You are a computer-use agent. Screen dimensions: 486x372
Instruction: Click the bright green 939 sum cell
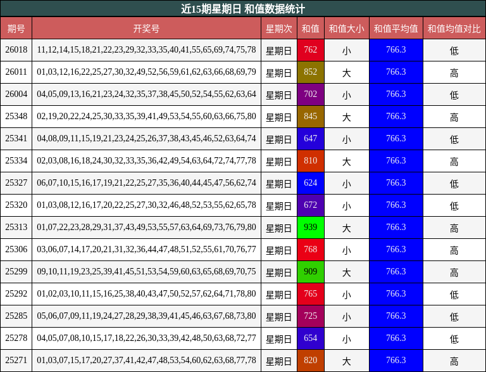(x=311, y=228)
